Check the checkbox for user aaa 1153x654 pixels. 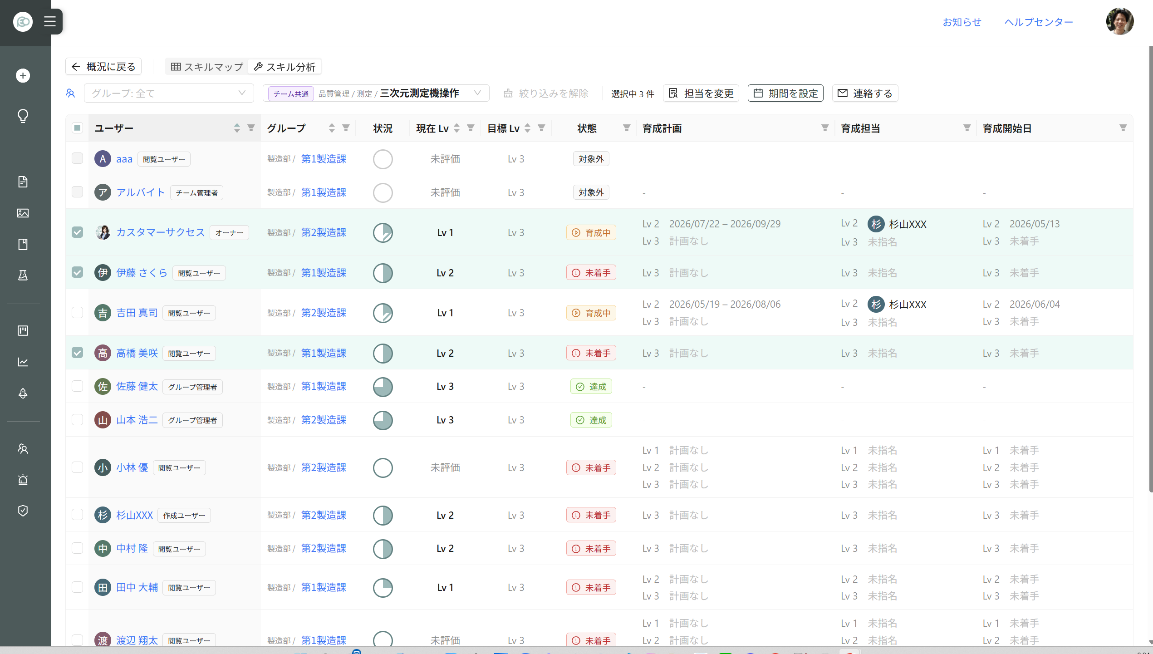click(77, 158)
